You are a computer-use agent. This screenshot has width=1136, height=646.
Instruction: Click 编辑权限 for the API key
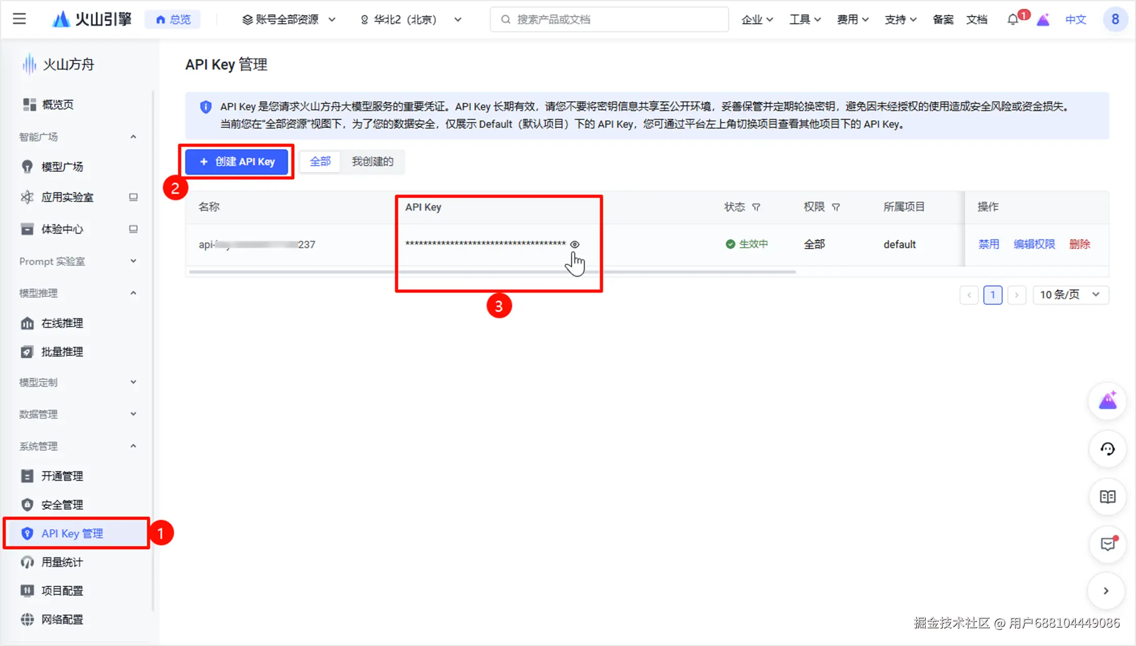[x=1034, y=244]
